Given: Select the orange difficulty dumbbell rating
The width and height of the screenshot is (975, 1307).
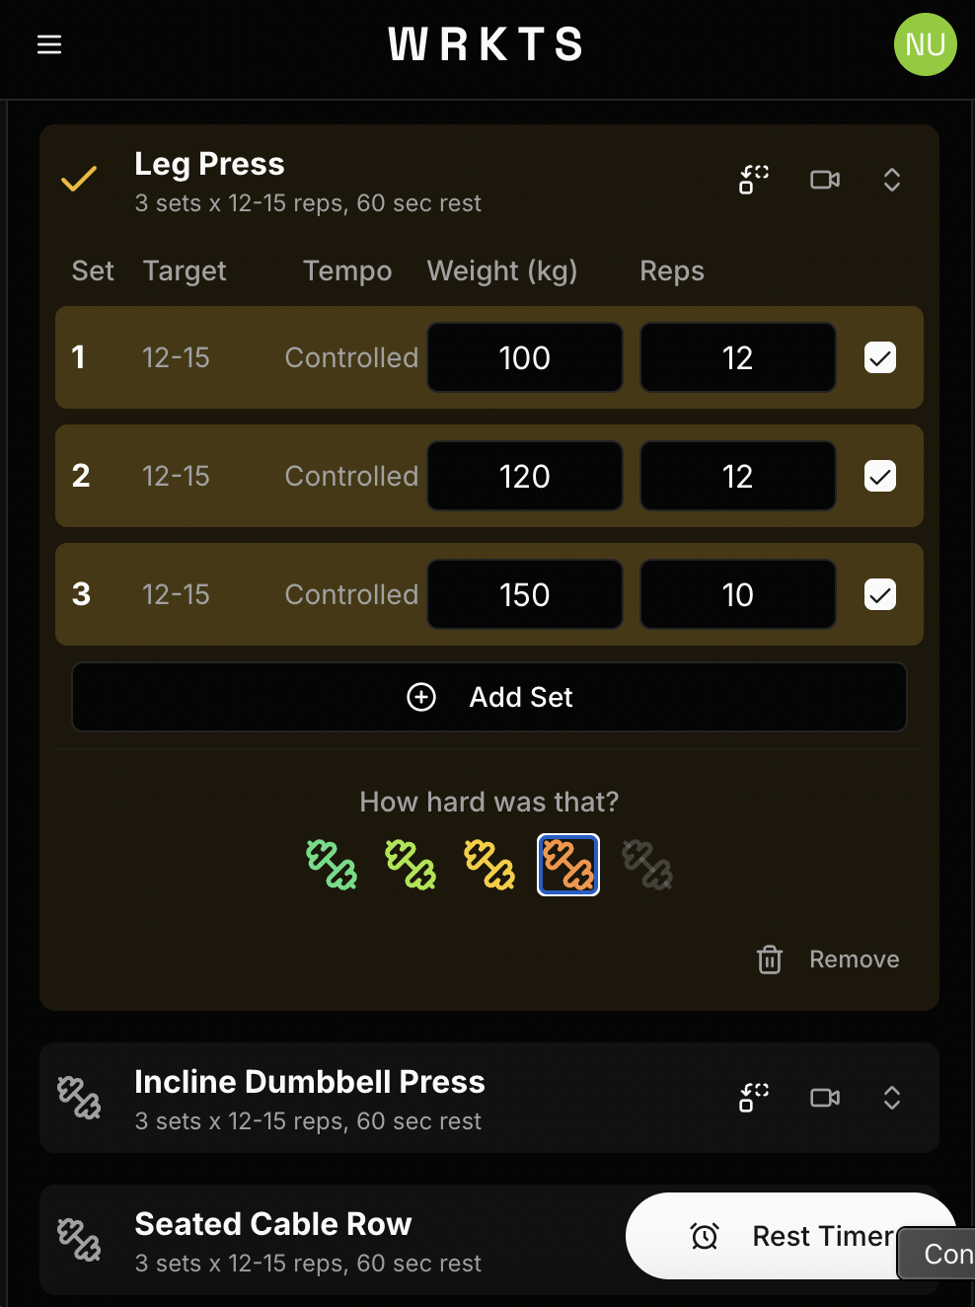Looking at the screenshot, I should [x=568, y=865].
